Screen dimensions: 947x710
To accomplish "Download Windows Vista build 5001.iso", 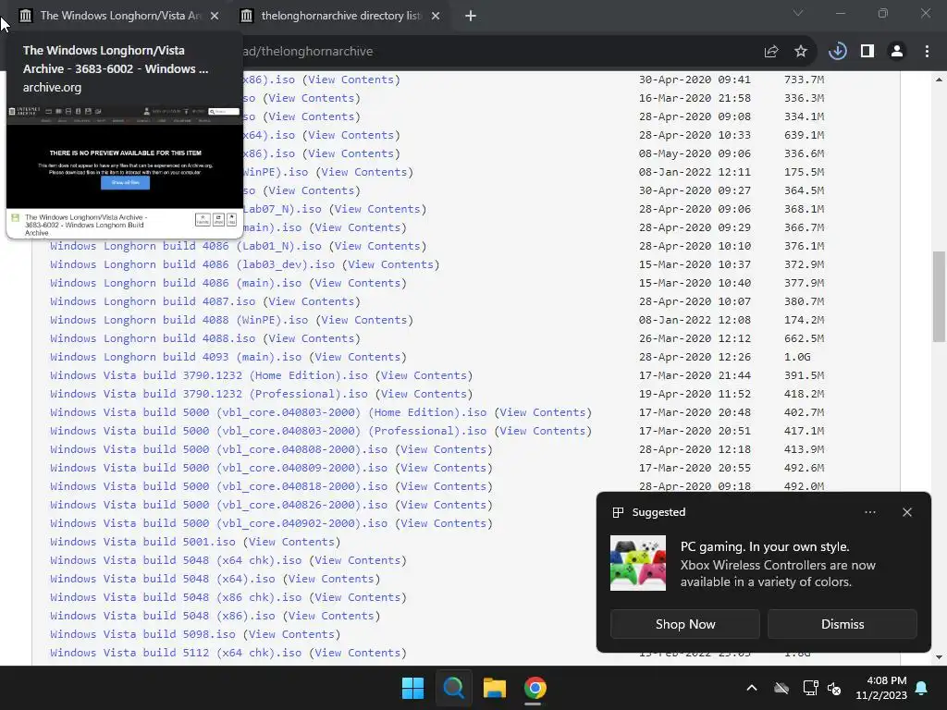I will point(142,542).
